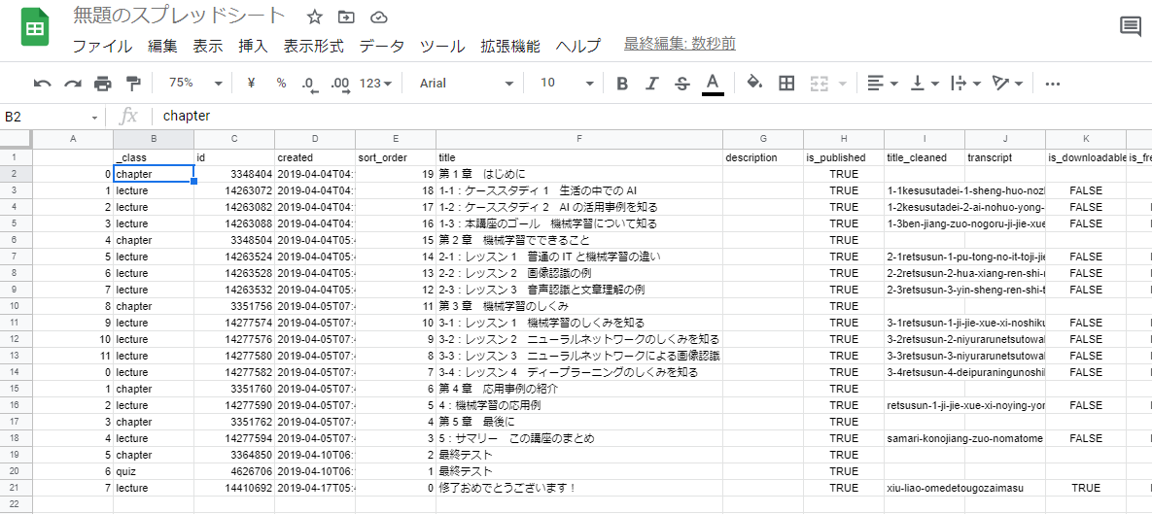Screen dimensions: 1152x514
Task: Open the Arial font dropdown
Action: (x=465, y=83)
